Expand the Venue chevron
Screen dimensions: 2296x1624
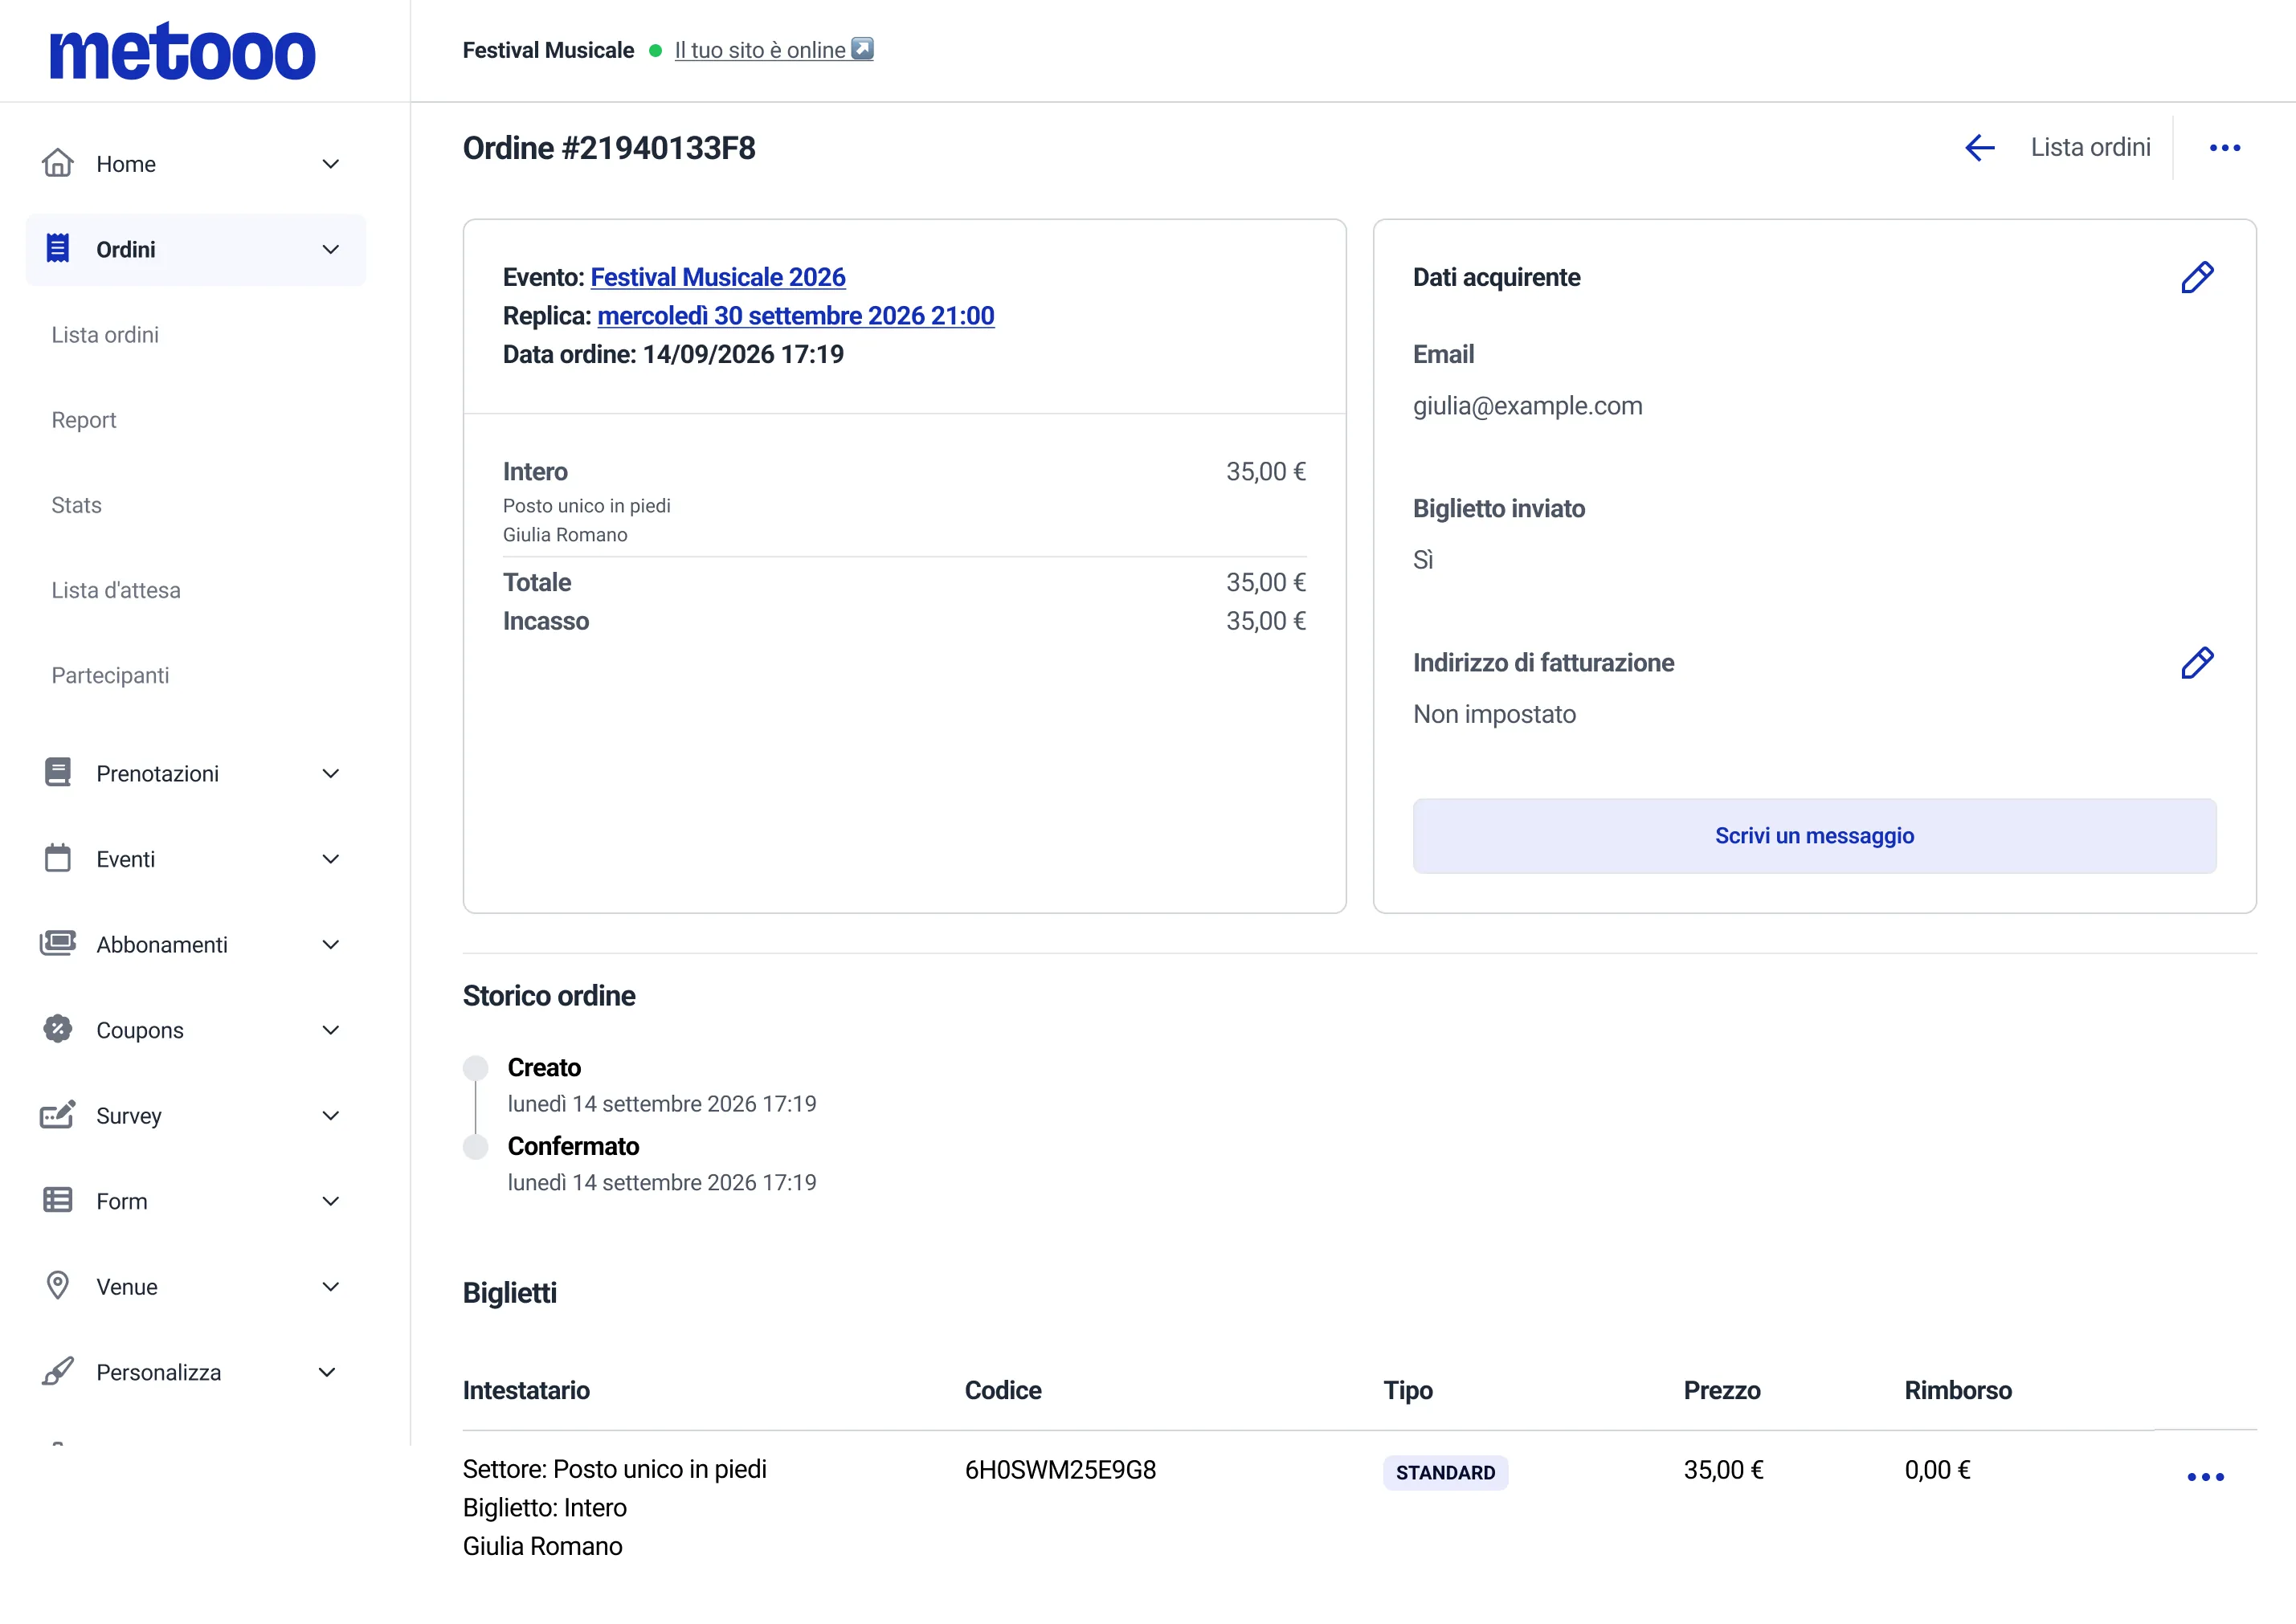pyautogui.click(x=331, y=1286)
